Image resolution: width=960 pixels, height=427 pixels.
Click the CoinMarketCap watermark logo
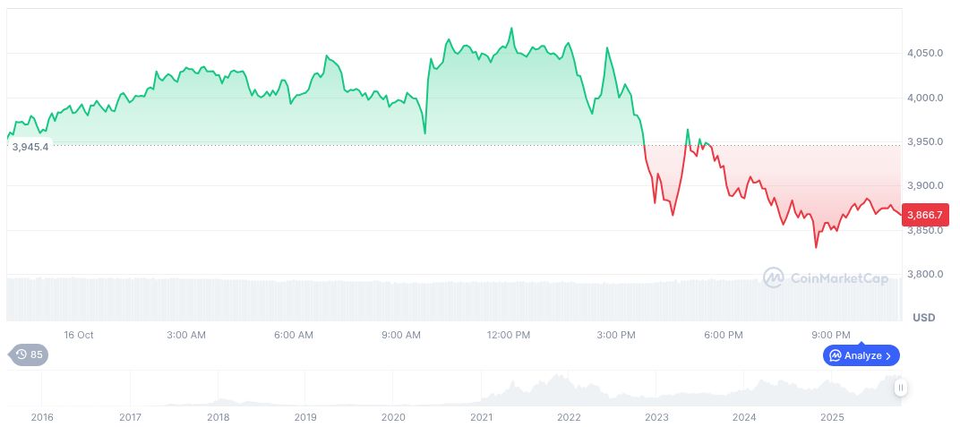[773, 278]
